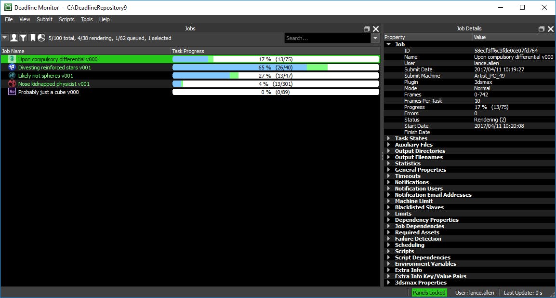This screenshot has width=556, height=298.
Task: Click the bookmark icon in the Jobs toolbar
Action: pos(32,38)
